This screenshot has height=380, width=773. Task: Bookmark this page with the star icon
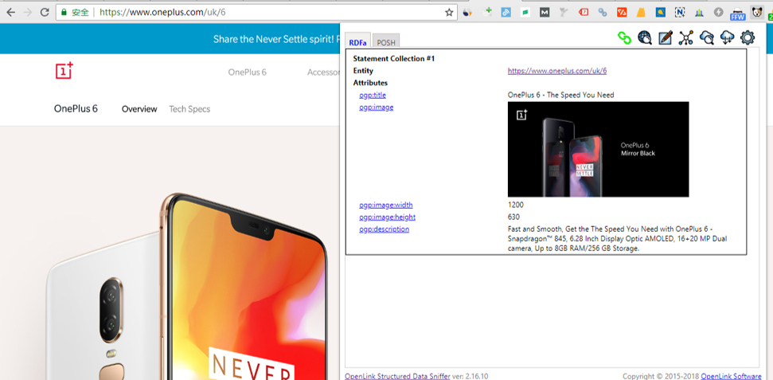pos(449,13)
